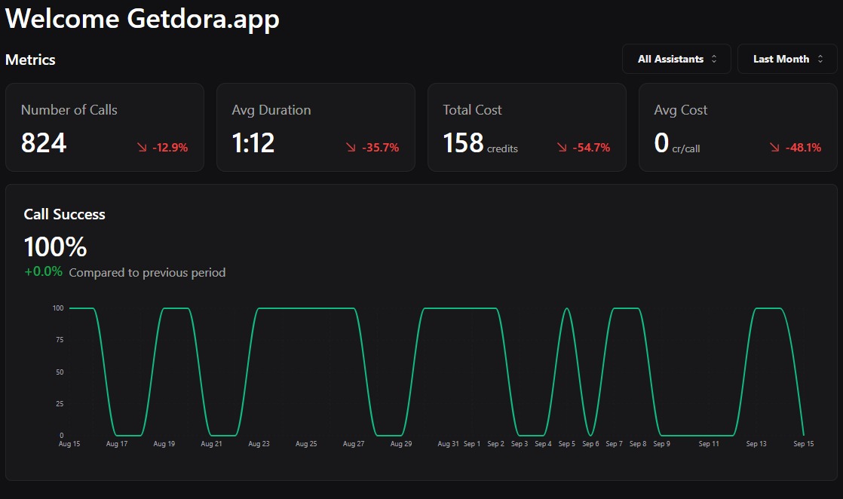Select the Avg Duration metric card

(x=316, y=127)
